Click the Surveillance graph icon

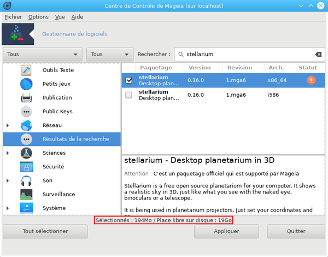tap(26, 195)
